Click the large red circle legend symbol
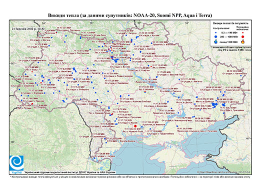260x184 pixels. [242, 37]
